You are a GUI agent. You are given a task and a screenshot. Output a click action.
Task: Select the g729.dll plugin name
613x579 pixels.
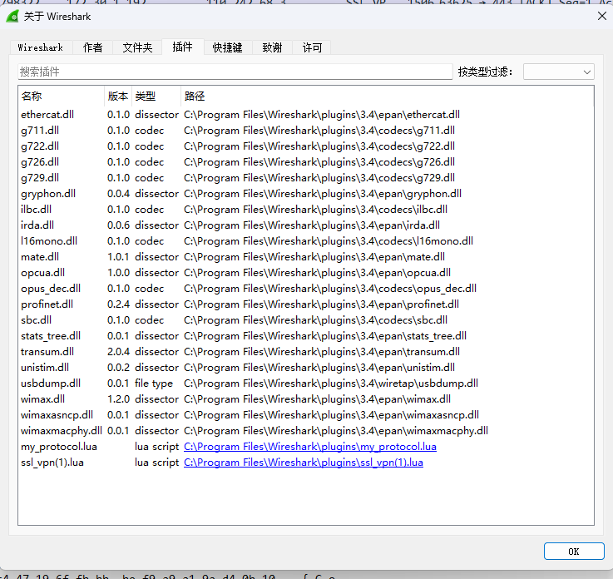pos(40,178)
